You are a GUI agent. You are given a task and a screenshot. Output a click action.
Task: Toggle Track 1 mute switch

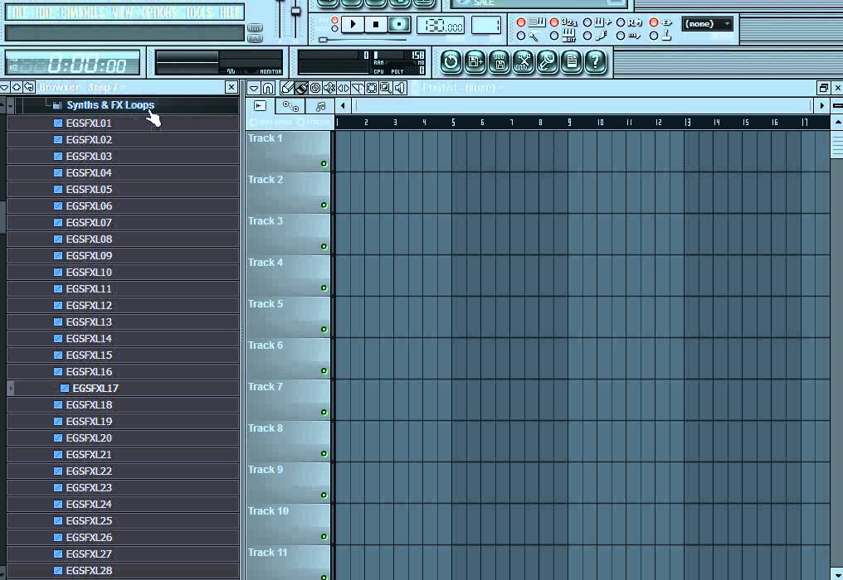[x=324, y=164]
